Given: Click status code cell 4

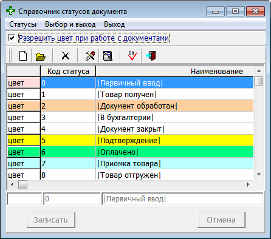Looking at the screenshot, I should point(68,129).
